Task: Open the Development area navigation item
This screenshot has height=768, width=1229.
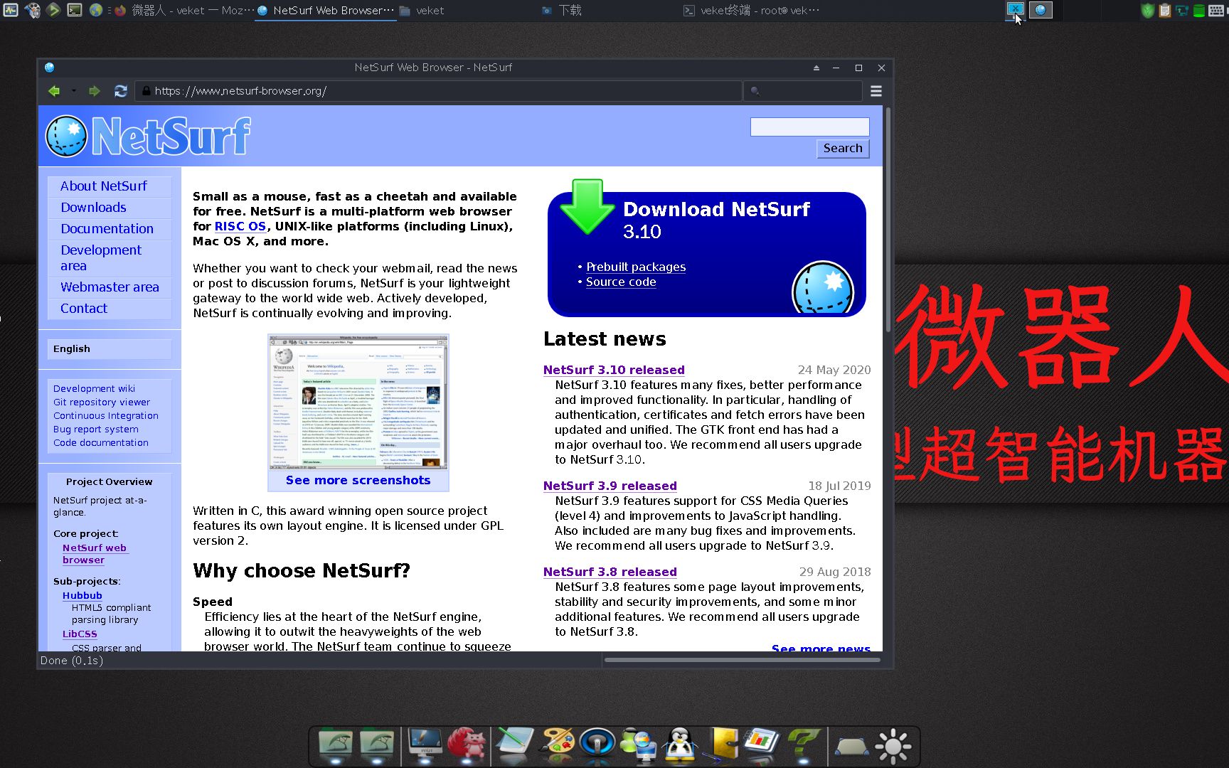Action: click(x=110, y=258)
